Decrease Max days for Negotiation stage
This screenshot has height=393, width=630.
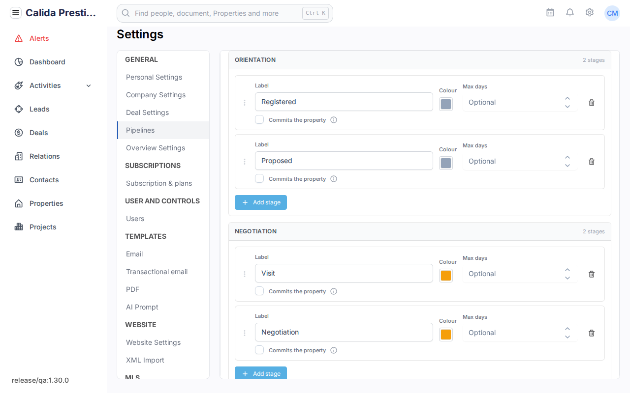tap(567, 337)
